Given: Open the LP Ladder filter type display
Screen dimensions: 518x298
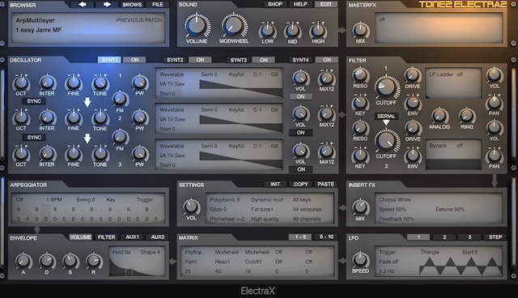Looking at the screenshot, I should [x=453, y=83].
